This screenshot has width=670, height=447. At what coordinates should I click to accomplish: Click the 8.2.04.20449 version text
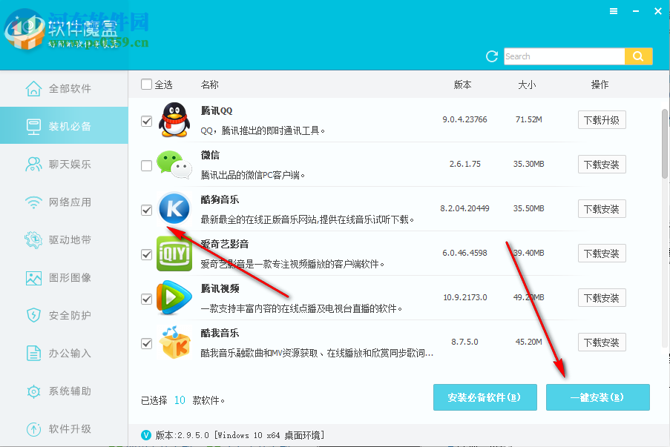click(x=465, y=208)
